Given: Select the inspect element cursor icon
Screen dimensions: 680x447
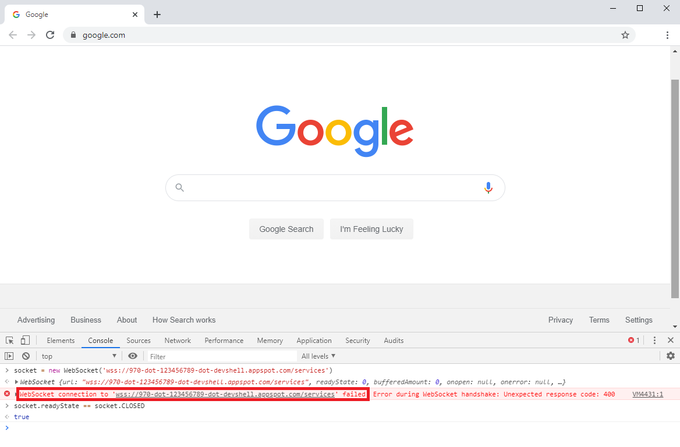Looking at the screenshot, I should click(9, 340).
